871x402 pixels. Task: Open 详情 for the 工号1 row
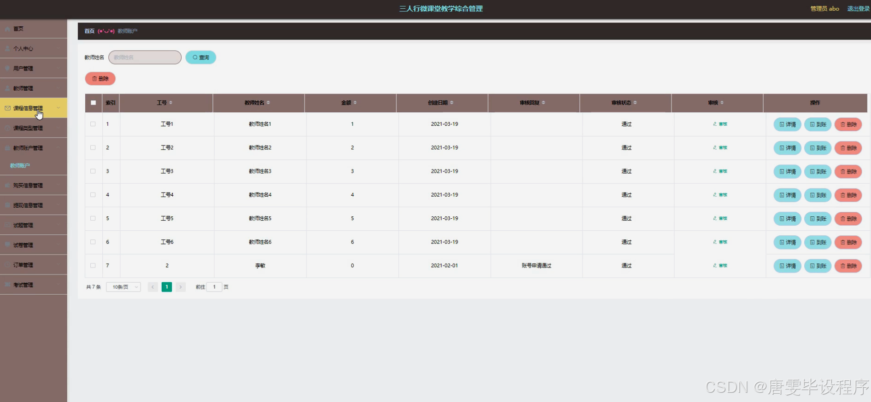click(787, 124)
